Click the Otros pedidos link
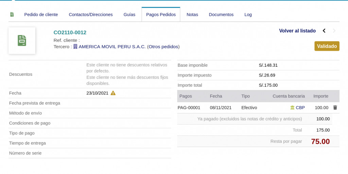Image resolution: width=348 pixels, height=174 pixels. 163,47
